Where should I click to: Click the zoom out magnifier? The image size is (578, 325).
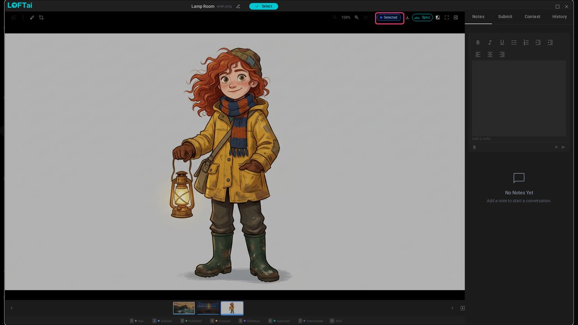pyautogui.click(x=335, y=18)
